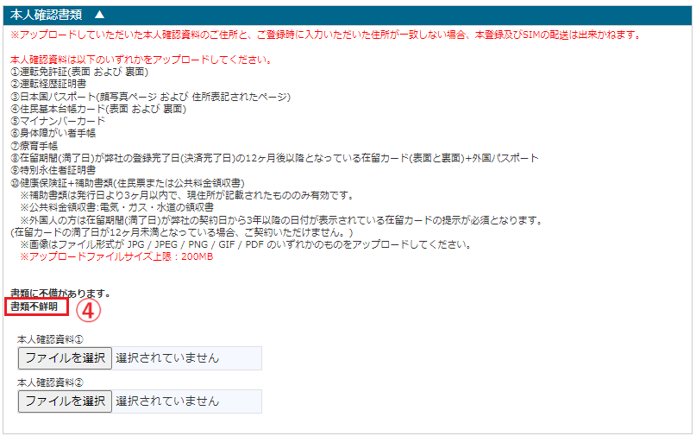The image size is (696, 436).
Task: Click 本人確認資料は以下のいずれか red instruction
Action: pyautogui.click(x=141, y=60)
